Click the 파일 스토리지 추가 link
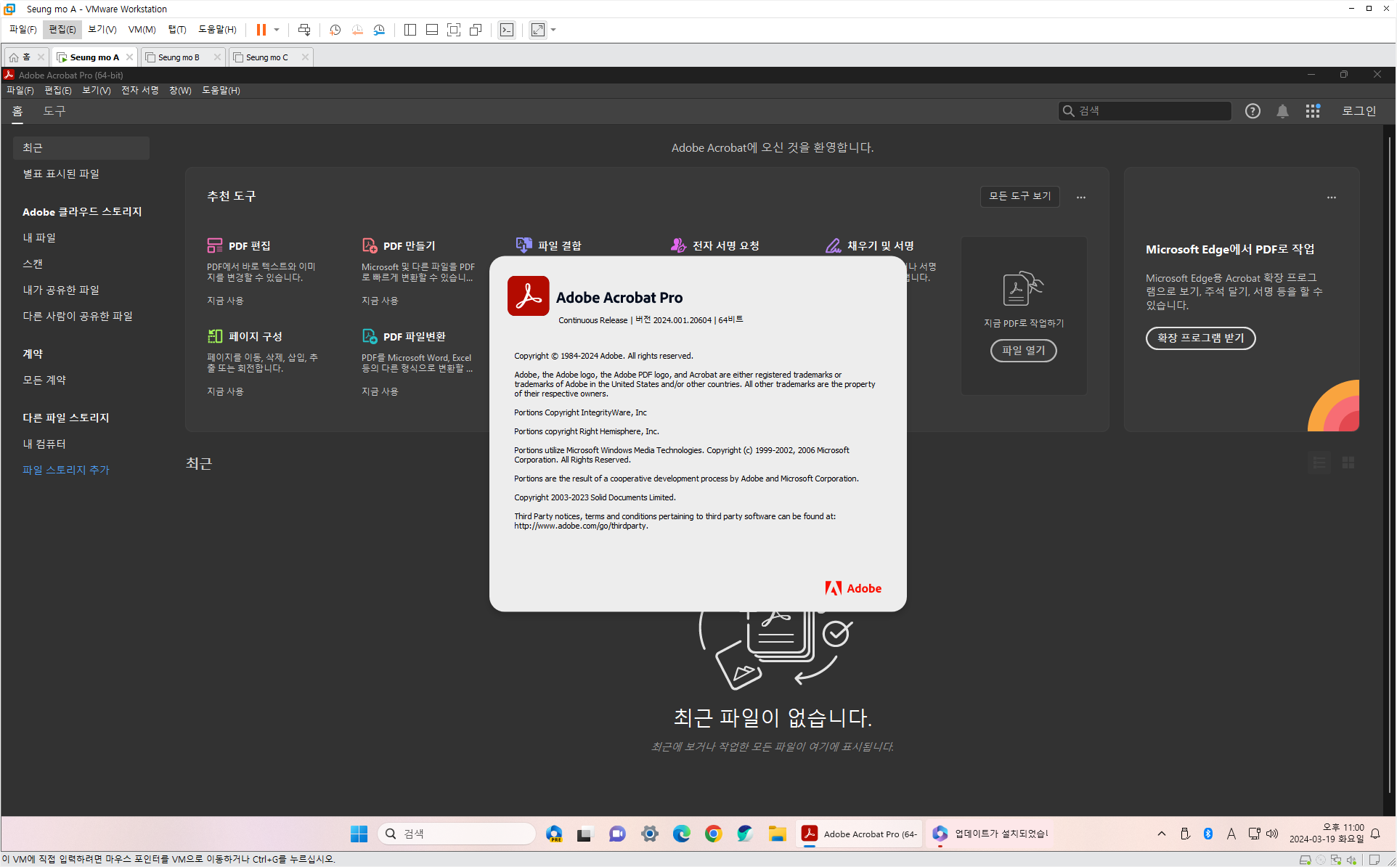The width and height of the screenshot is (1397, 867). pos(66,470)
